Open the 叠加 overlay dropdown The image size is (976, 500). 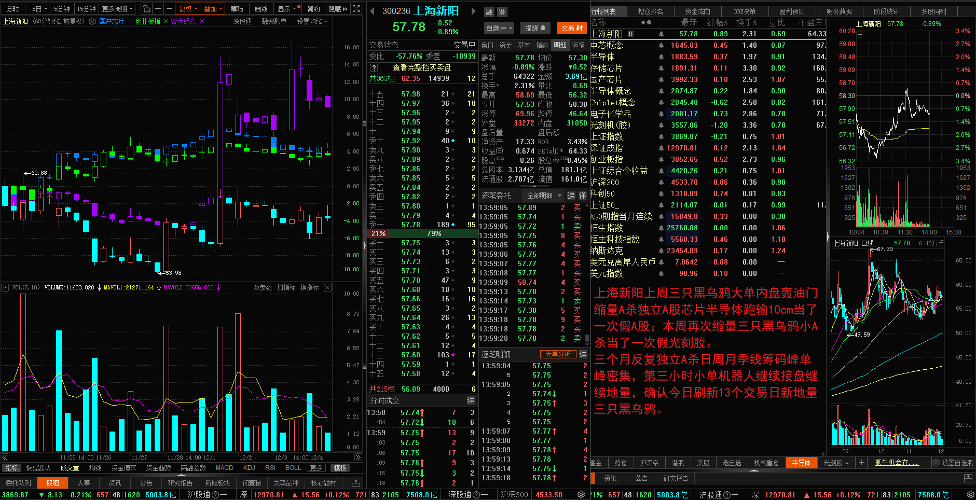click(213, 9)
